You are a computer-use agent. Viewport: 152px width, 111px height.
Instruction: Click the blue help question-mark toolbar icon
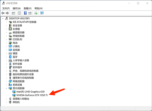(25, 13)
